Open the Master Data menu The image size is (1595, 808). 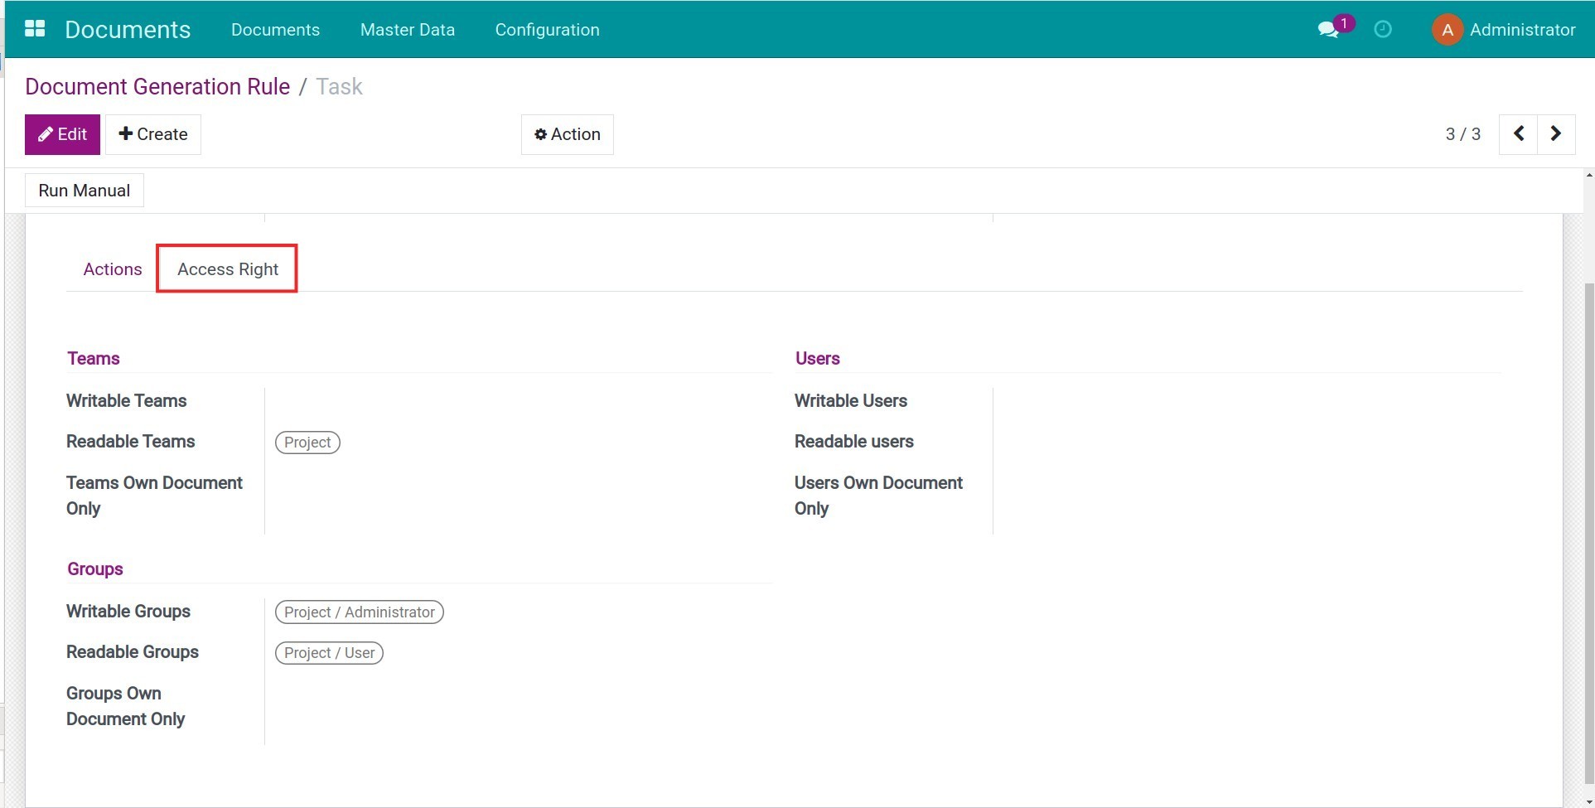point(407,29)
